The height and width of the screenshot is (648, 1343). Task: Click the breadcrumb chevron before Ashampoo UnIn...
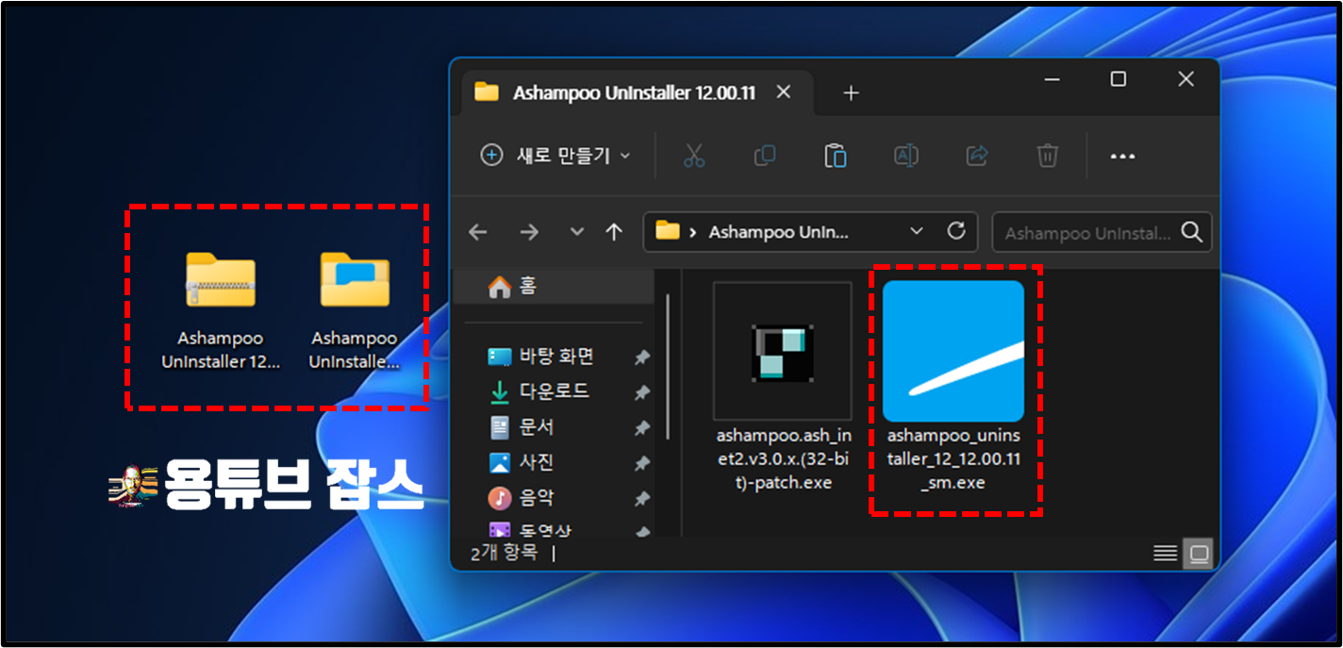click(x=693, y=232)
